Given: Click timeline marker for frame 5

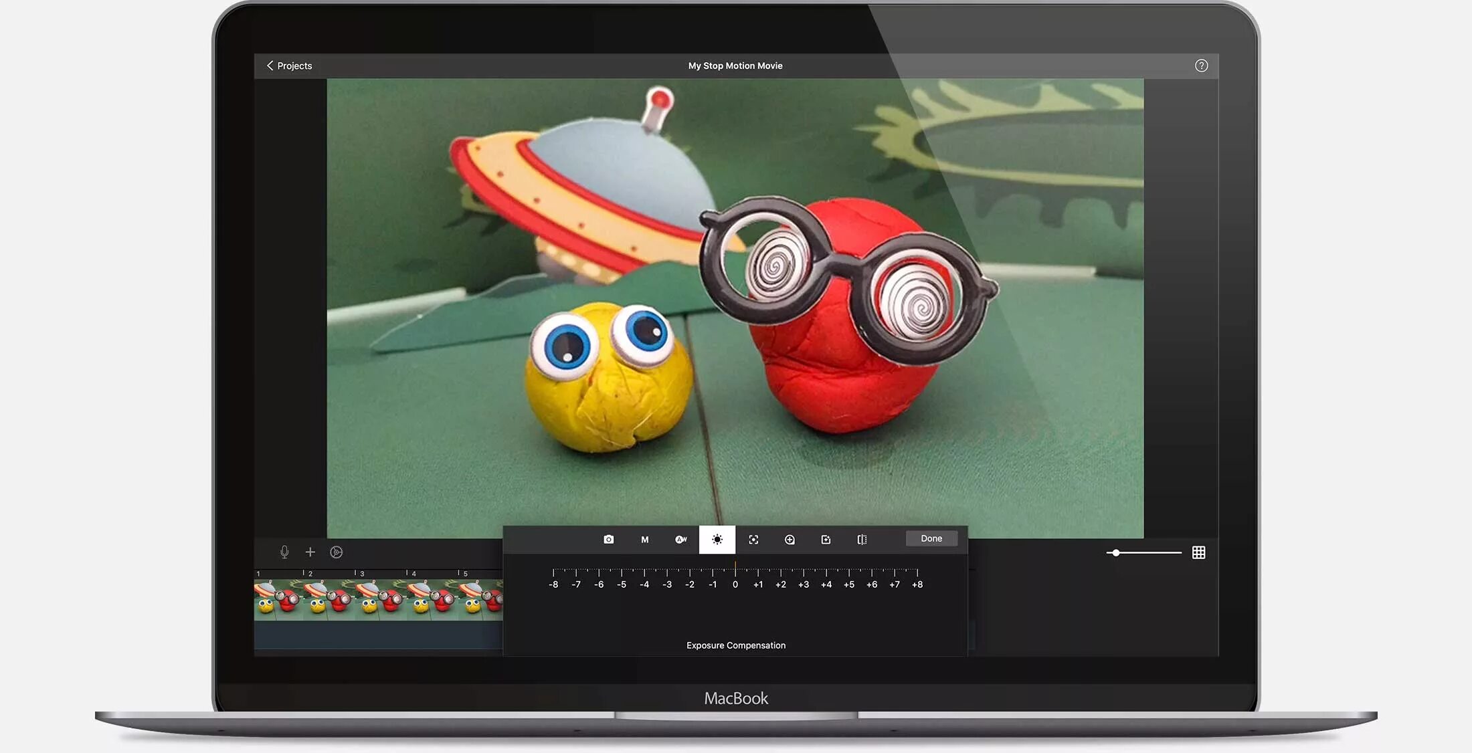Looking at the screenshot, I should [x=462, y=574].
